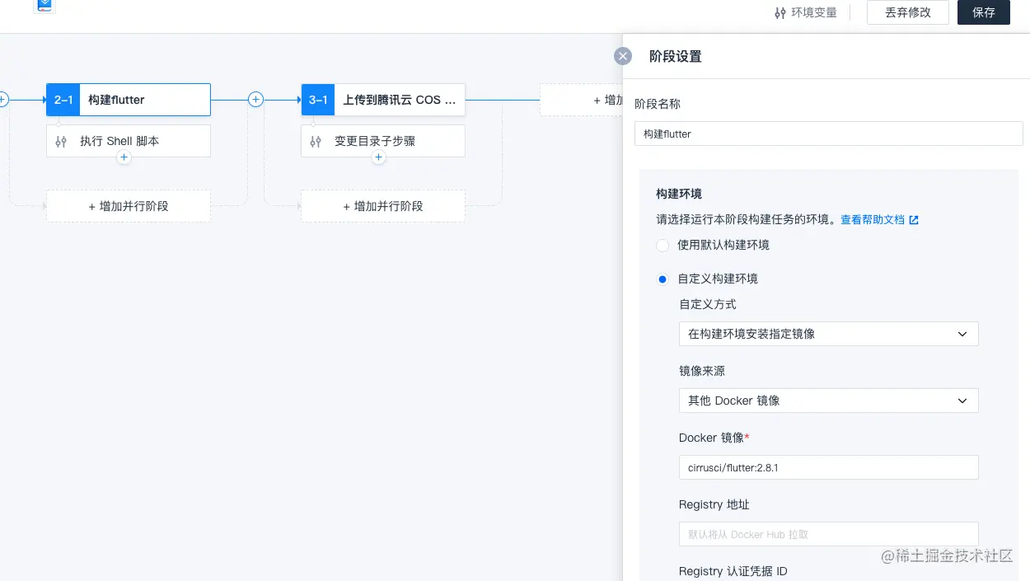Screen dimensions: 1030x581
Task: Expand the 镜像来源 dropdown showing 其他 Docker 镜像
Action: tap(828, 401)
